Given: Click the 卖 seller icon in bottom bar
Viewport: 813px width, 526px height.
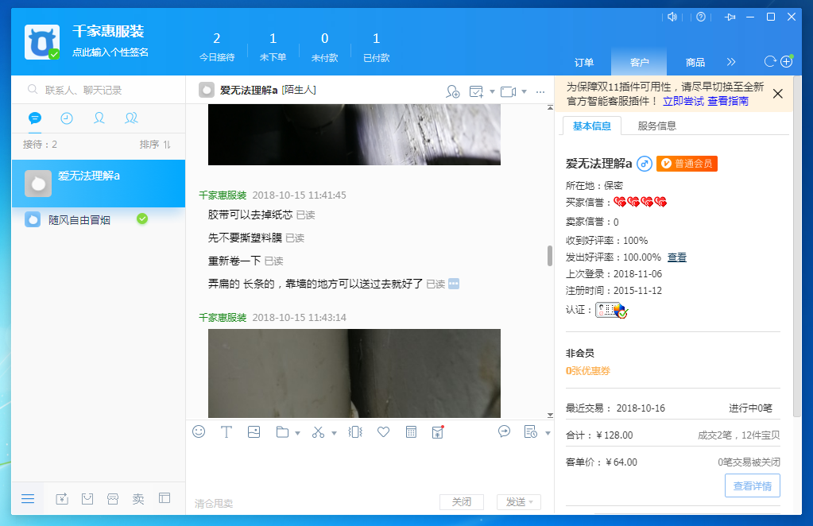Looking at the screenshot, I should [x=138, y=498].
